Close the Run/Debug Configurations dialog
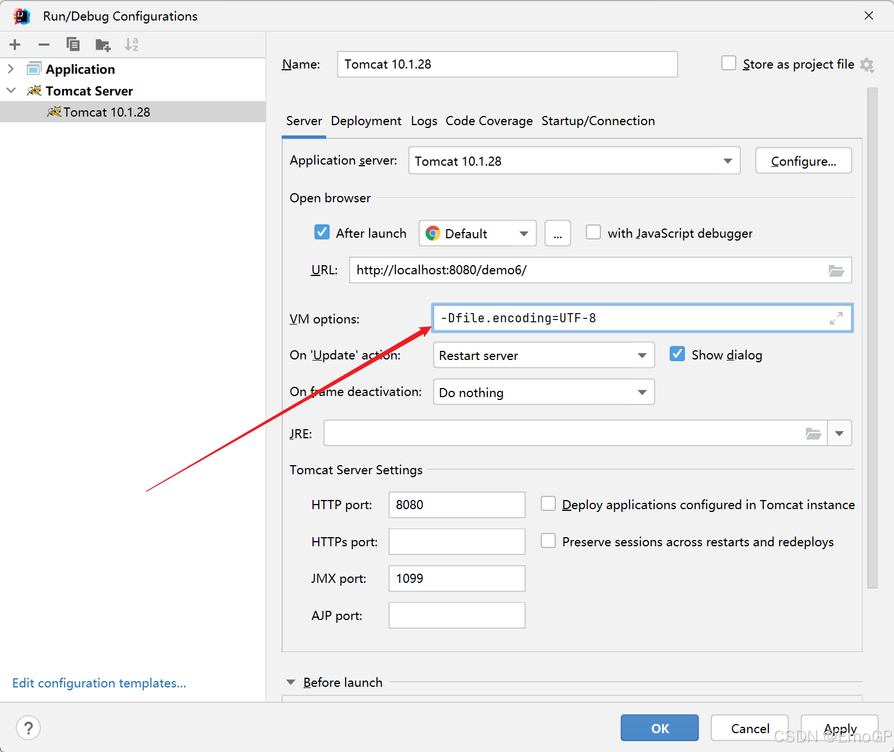Image resolution: width=894 pixels, height=752 pixels. [x=869, y=15]
